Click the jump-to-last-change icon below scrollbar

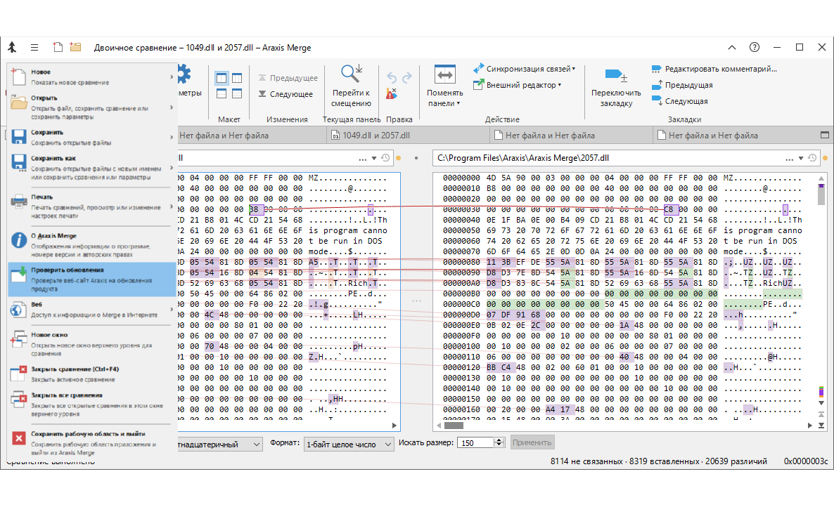(x=821, y=426)
